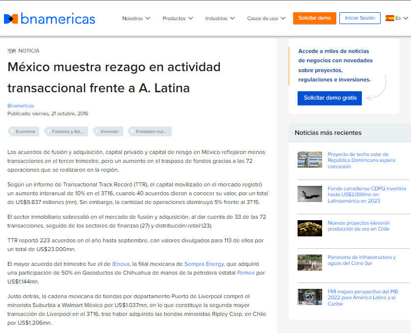The image size is (411, 333).
Task: Click the Solicitar demo gratis button
Action: click(329, 98)
